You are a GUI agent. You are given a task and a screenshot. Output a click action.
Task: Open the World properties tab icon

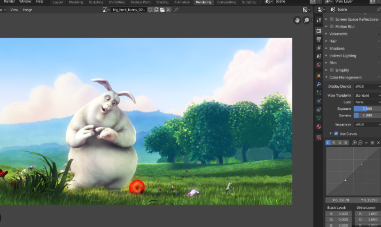point(319,65)
